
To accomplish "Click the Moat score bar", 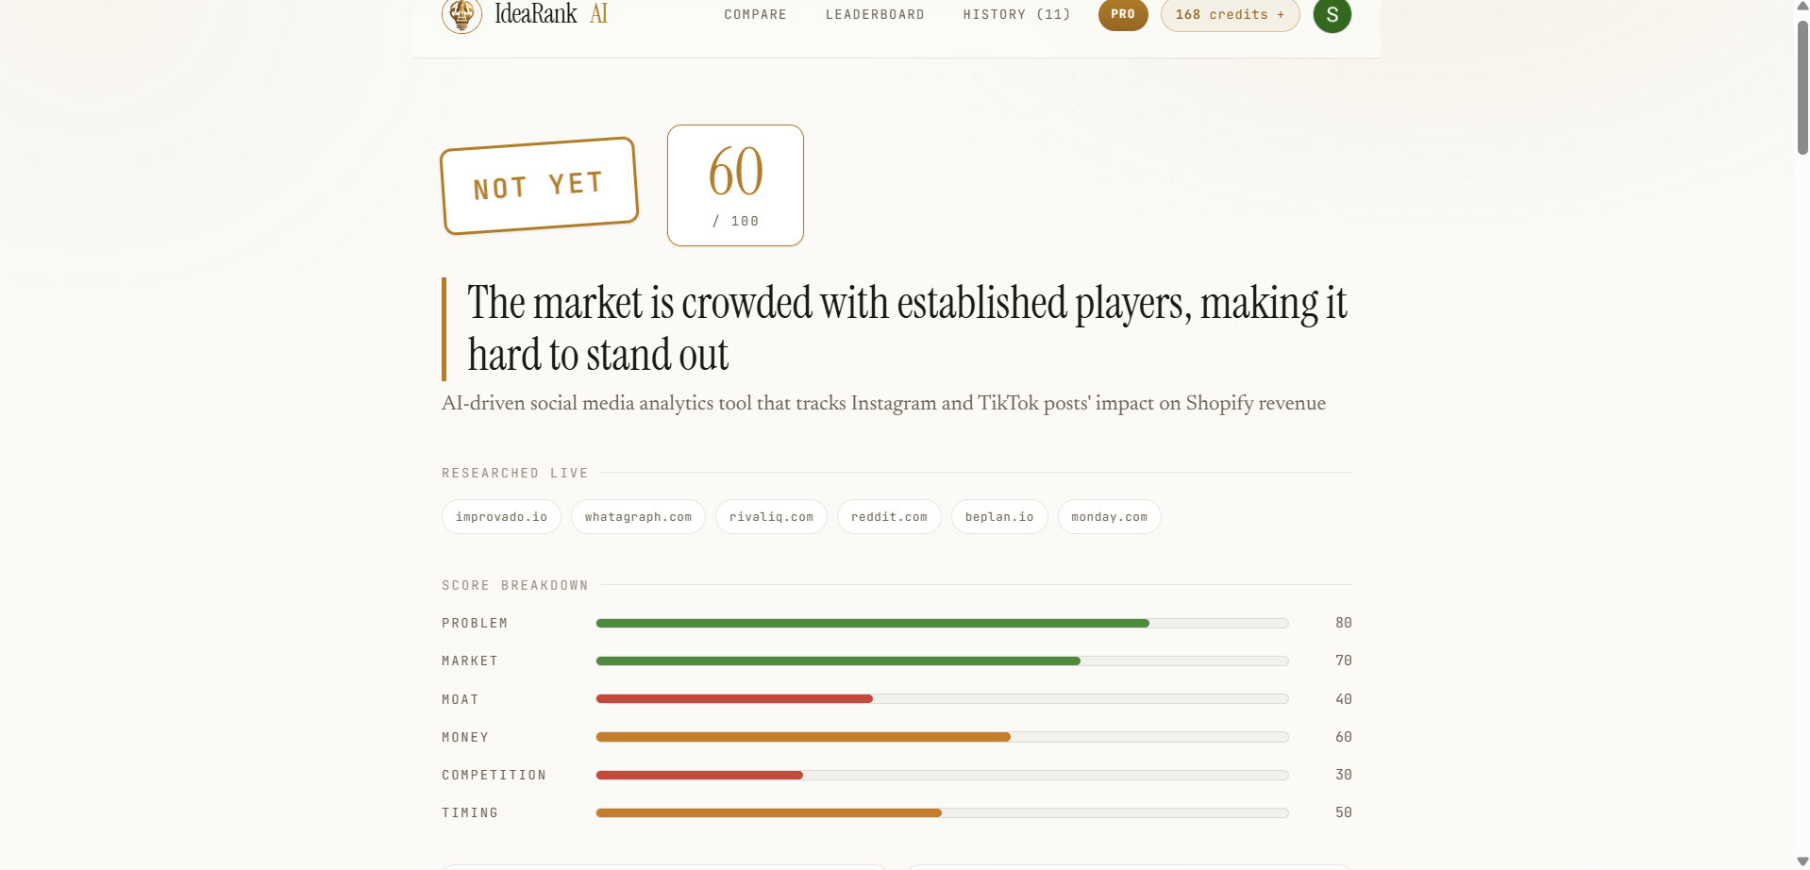I will click(x=942, y=699).
